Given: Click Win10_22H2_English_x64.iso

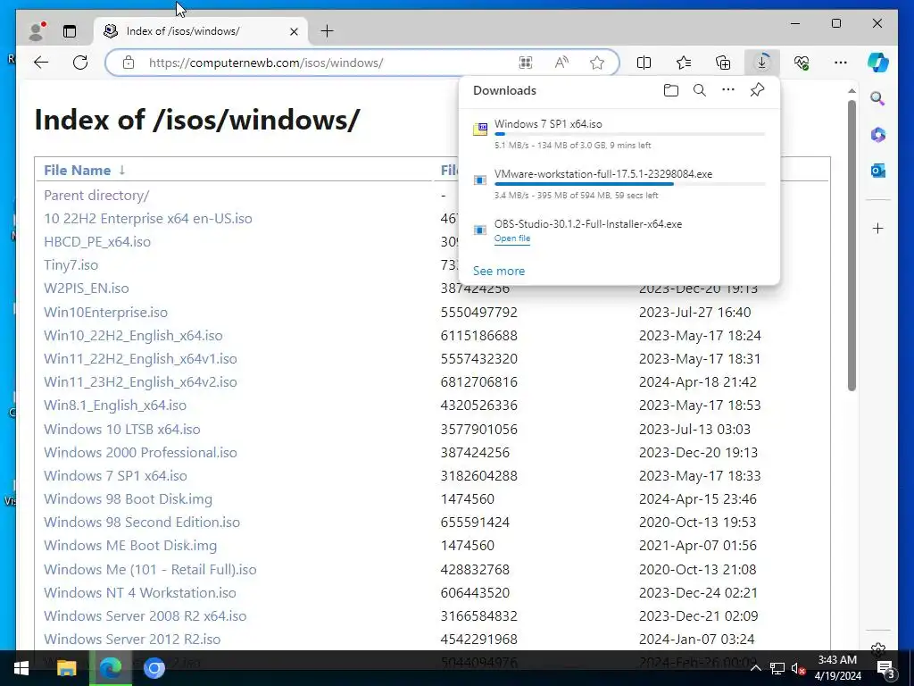Looking at the screenshot, I should [x=133, y=336].
